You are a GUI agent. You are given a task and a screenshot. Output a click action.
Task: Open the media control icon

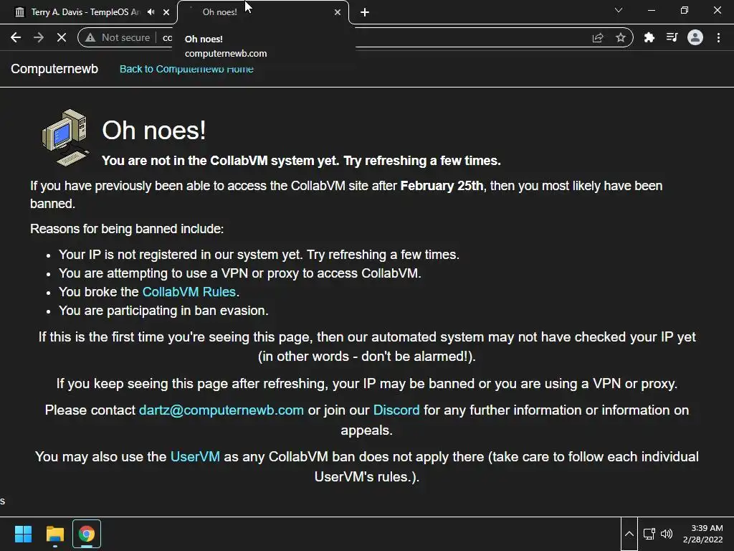pyautogui.click(x=672, y=37)
